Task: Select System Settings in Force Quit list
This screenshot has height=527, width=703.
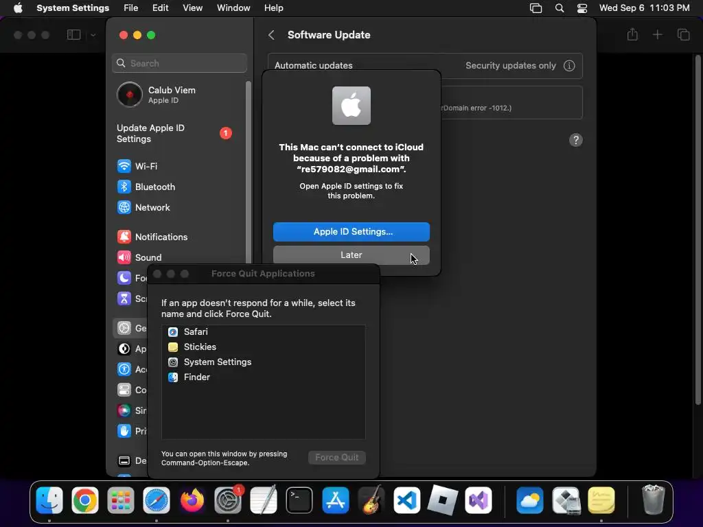Action: tap(263, 362)
